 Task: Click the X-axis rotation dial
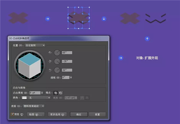point(57,52)
